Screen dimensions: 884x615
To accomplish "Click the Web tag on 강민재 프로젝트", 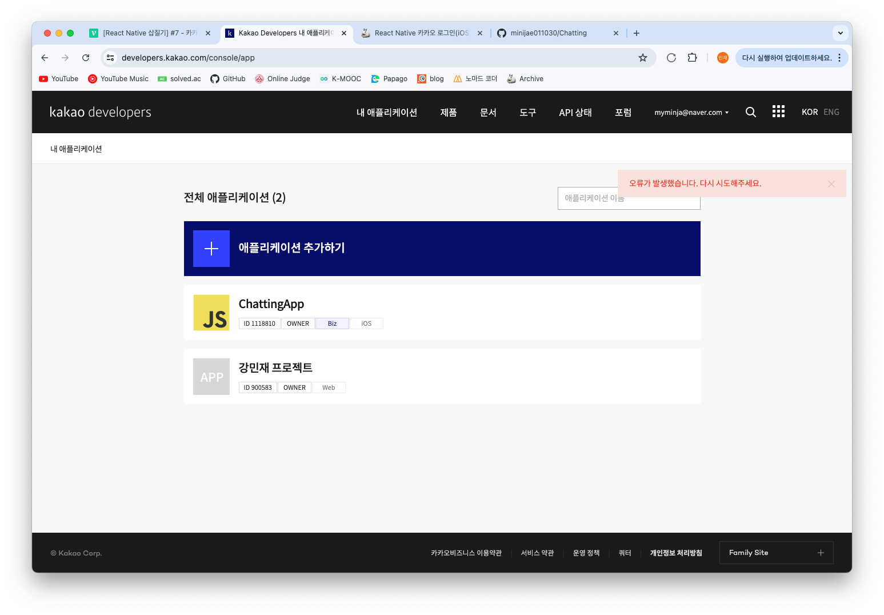I will tap(329, 388).
